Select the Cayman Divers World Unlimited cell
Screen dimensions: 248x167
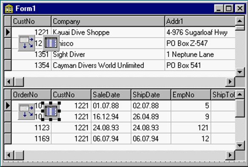(108, 65)
